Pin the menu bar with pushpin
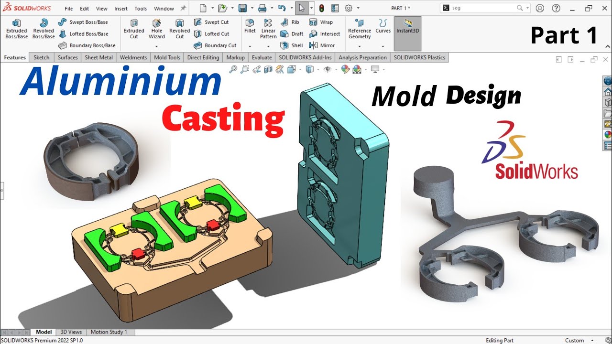 click(x=183, y=8)
